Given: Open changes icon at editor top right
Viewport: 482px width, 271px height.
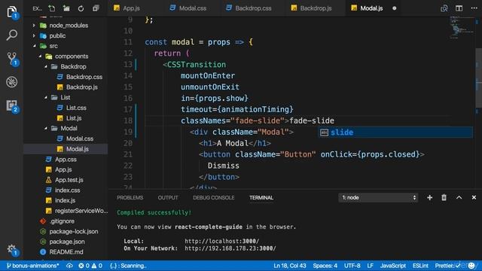Looking at the screenshot, I should point(444,8).
